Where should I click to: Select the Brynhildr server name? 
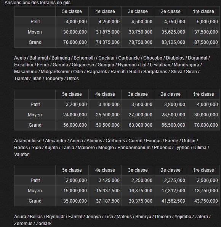(55, 217)
